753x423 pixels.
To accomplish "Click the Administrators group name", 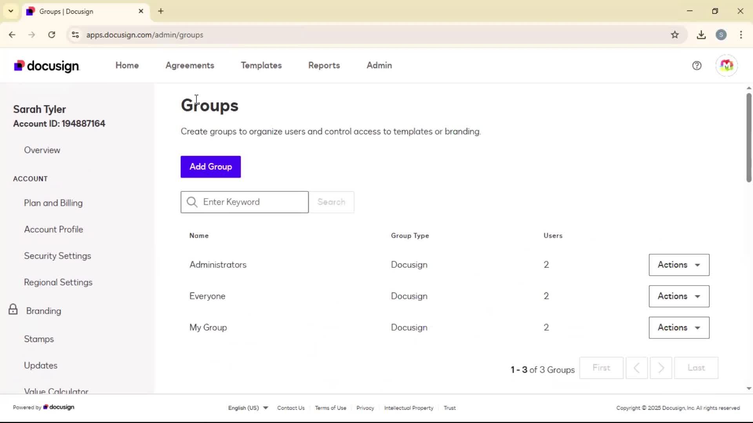I will coord(218,265).
